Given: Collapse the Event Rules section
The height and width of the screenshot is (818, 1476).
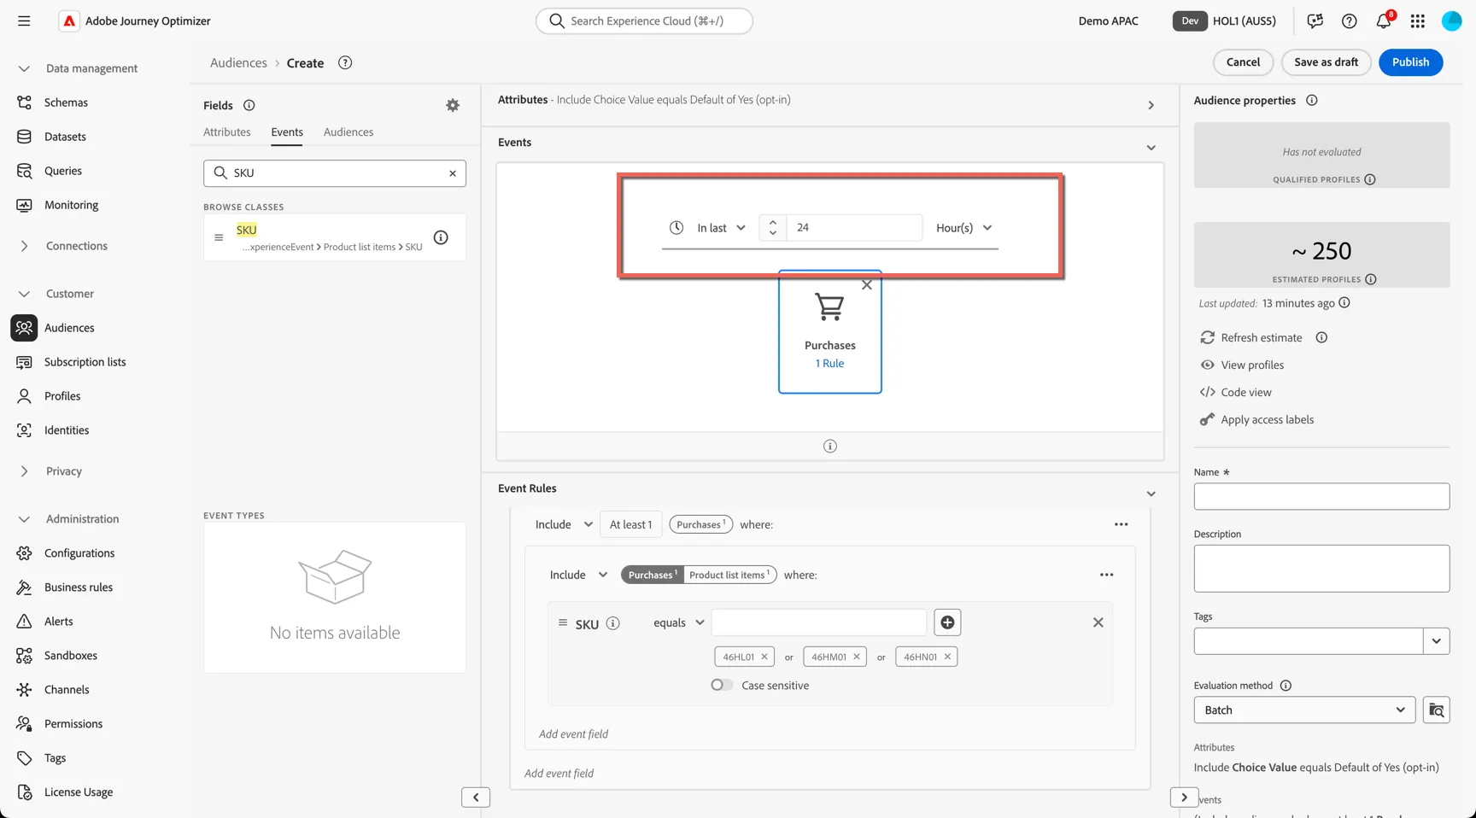Looking at the screenshot, I should [1151, 494].
